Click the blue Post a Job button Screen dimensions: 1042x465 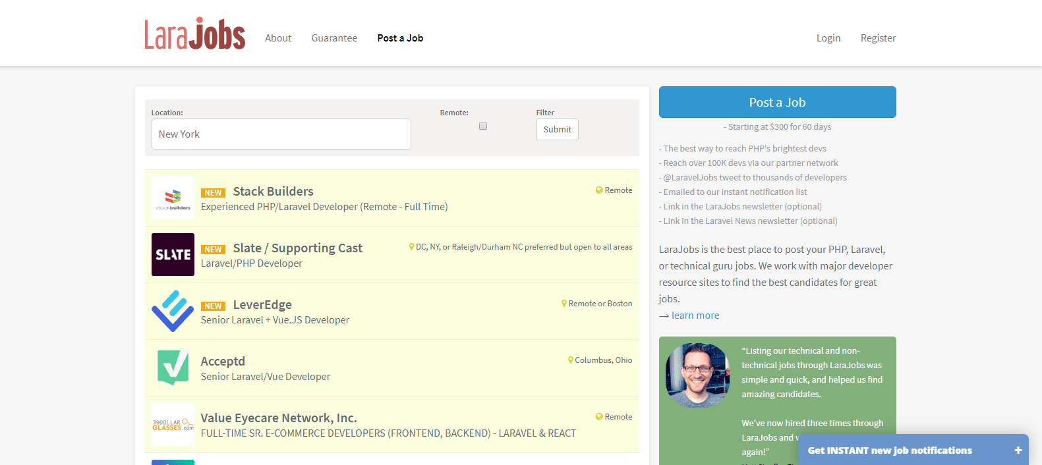click(x=778, y=102)
